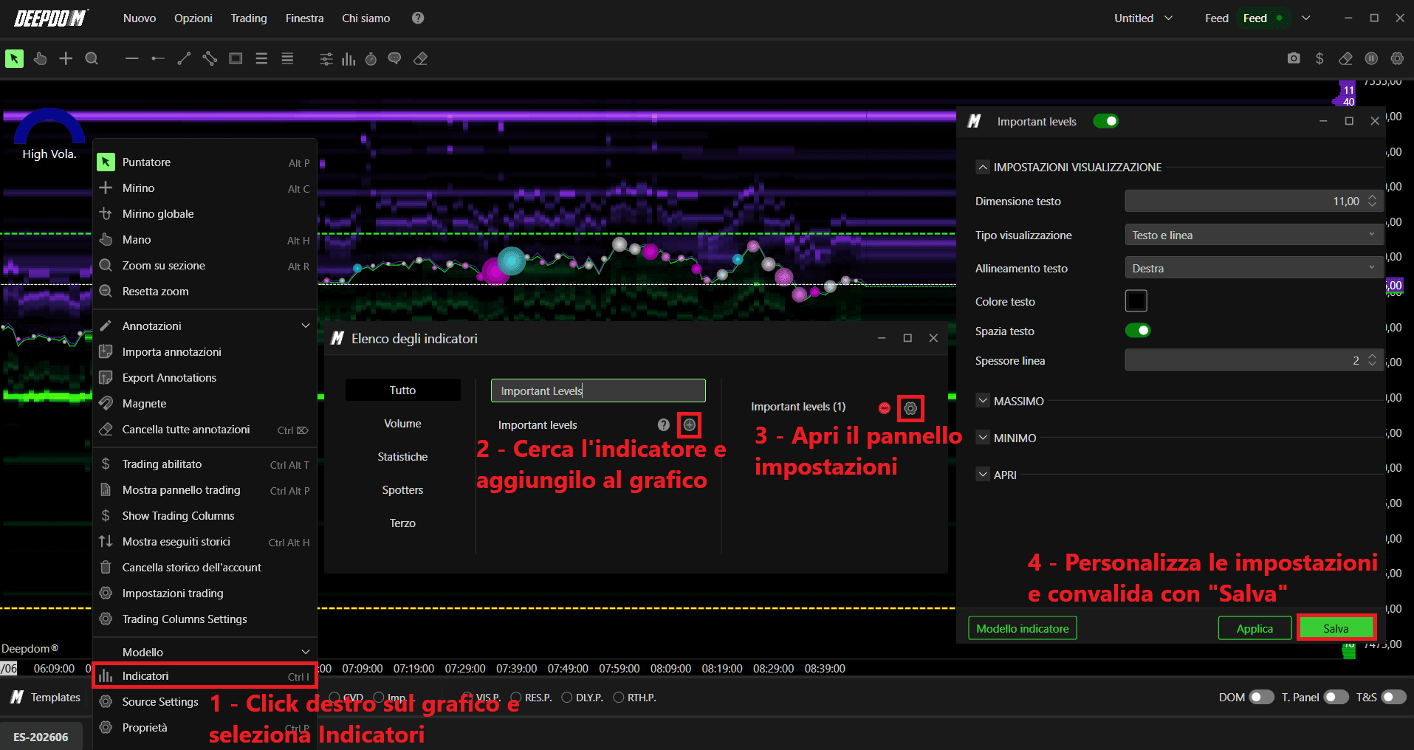Click the dollar sign trading icon
1414x750 pixels.
[x=1319, y=58]
